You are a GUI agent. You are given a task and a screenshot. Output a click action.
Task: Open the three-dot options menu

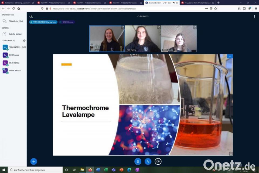254,16
